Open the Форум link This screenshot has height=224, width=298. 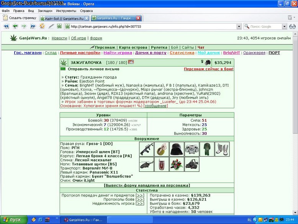[96, 38]
